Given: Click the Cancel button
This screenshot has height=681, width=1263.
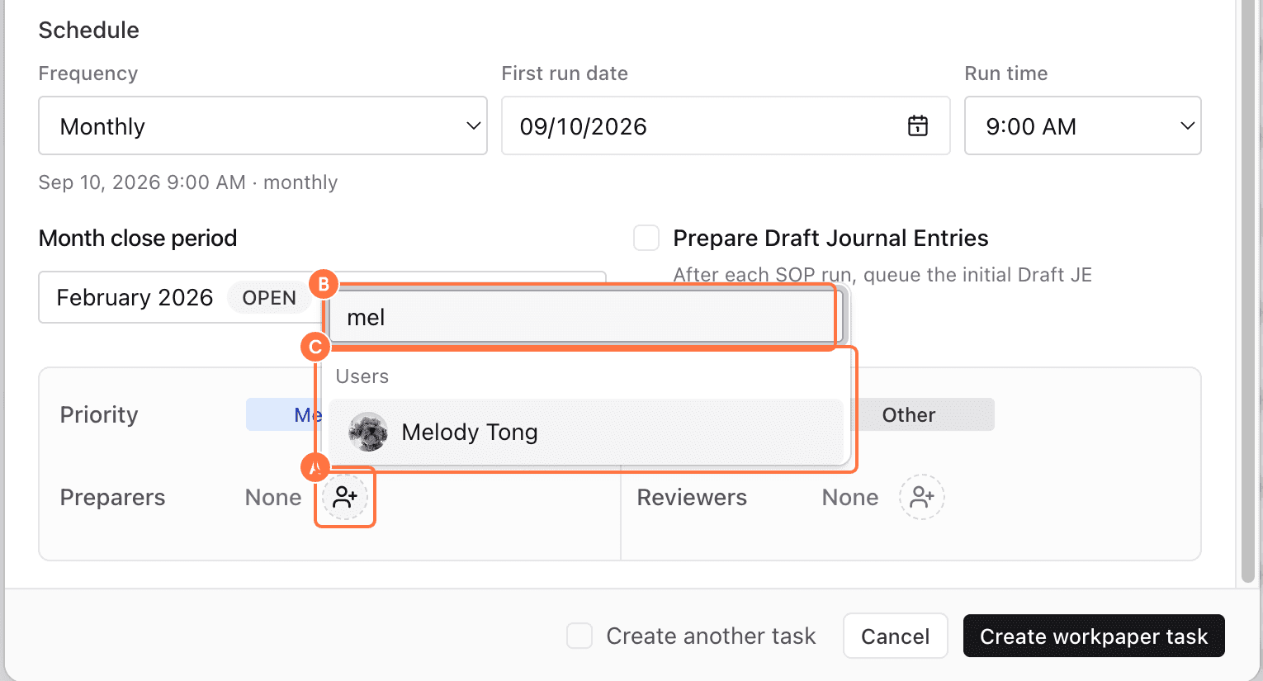Looking at the screenshot, I should (x=896, y=636).
